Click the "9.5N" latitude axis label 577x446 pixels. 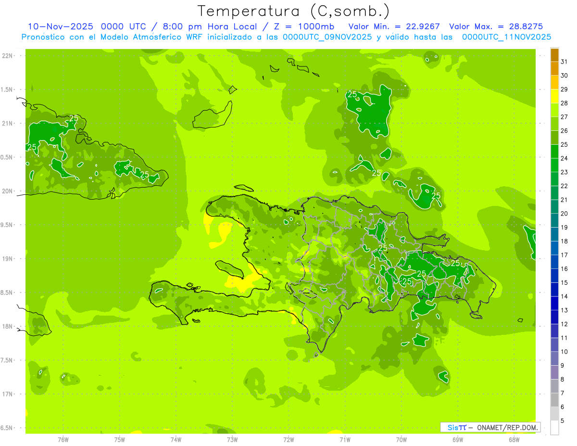click(x=7, y=225)
